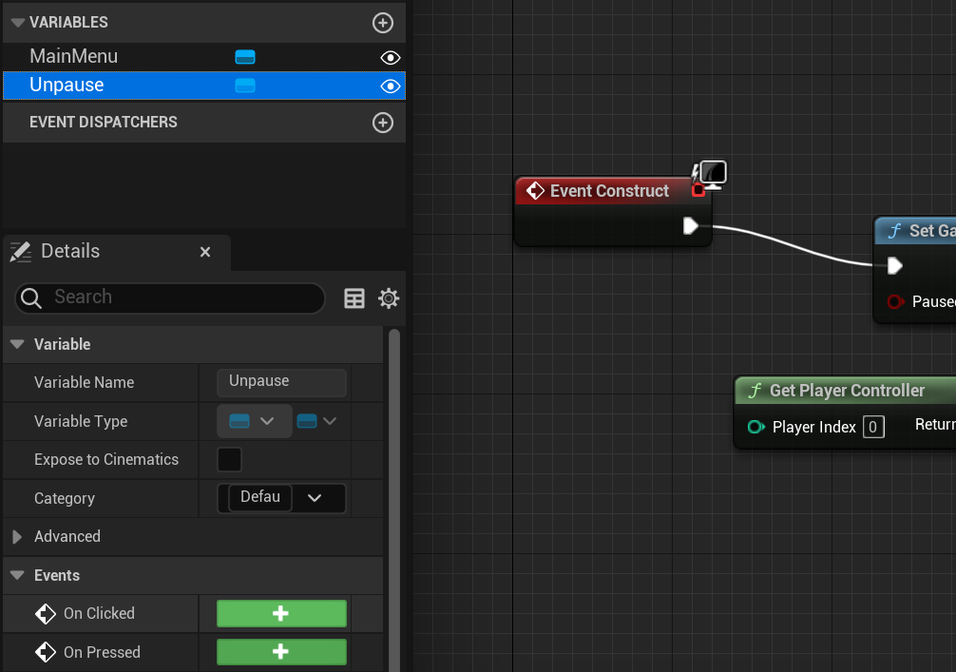Click the Get Player Controller function icon

755,391
